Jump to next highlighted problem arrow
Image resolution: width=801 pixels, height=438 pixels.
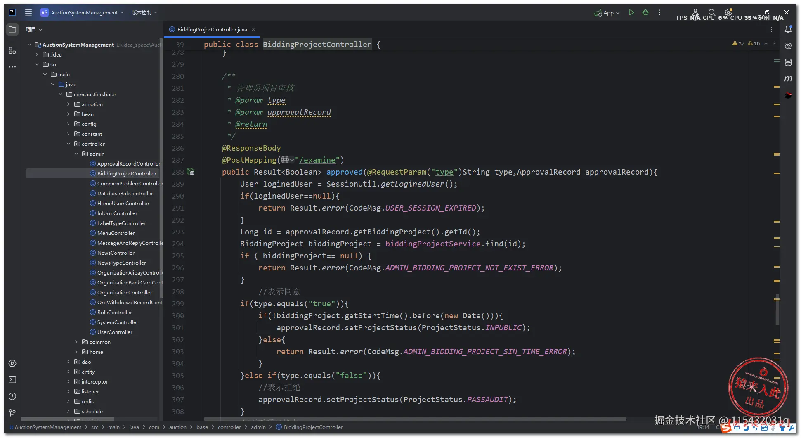click(x=775, y=43)
